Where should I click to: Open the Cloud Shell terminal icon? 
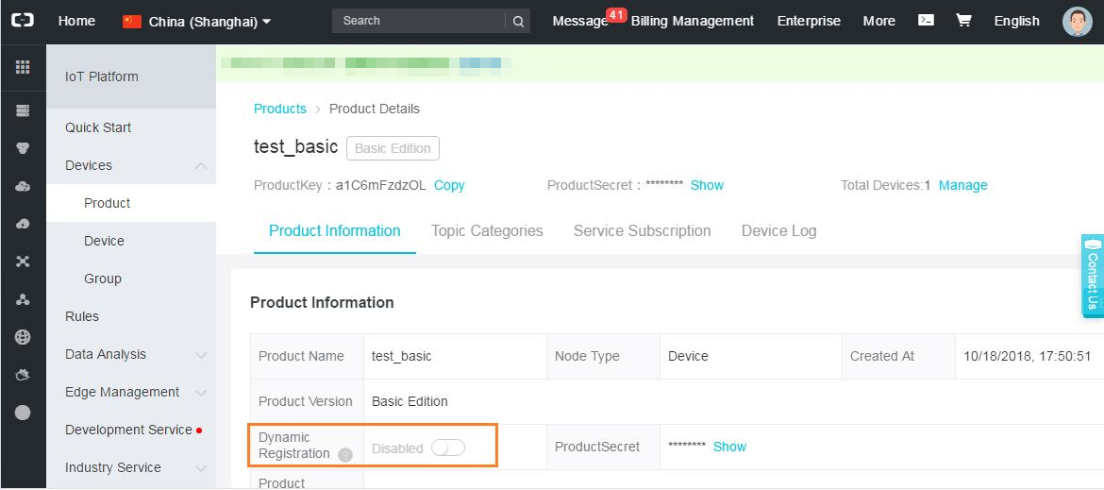[x=927, y=21]
